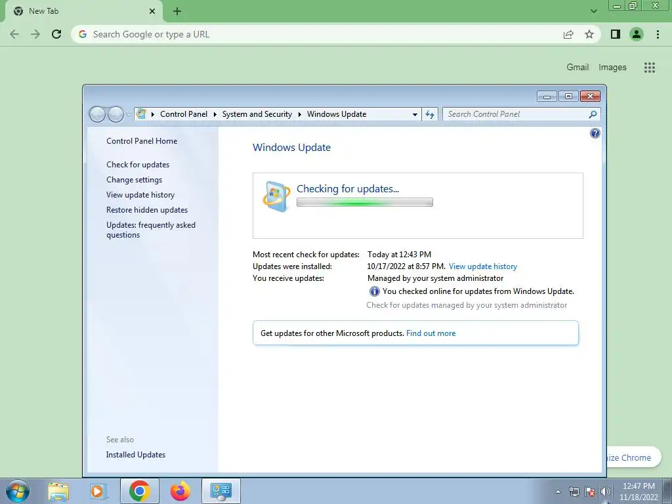The width and height of the screenshot is (672, 504).
Task: Open Google Images link
Action: pos(612,68)
